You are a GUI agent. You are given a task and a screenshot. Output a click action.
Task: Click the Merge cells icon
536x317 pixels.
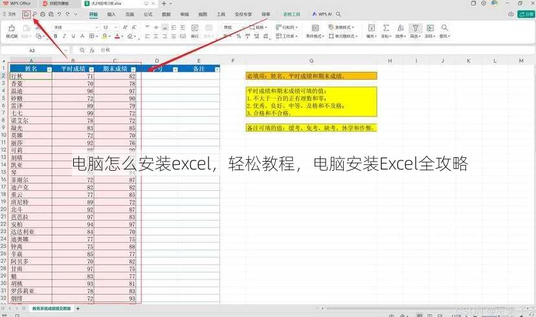pyautogui.click(x=208, y=31)
